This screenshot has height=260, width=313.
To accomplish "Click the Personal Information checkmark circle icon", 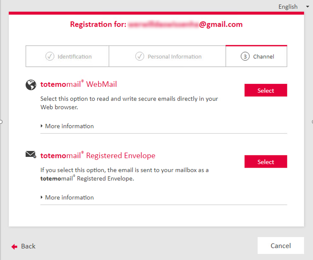I will tap(140, 56).
